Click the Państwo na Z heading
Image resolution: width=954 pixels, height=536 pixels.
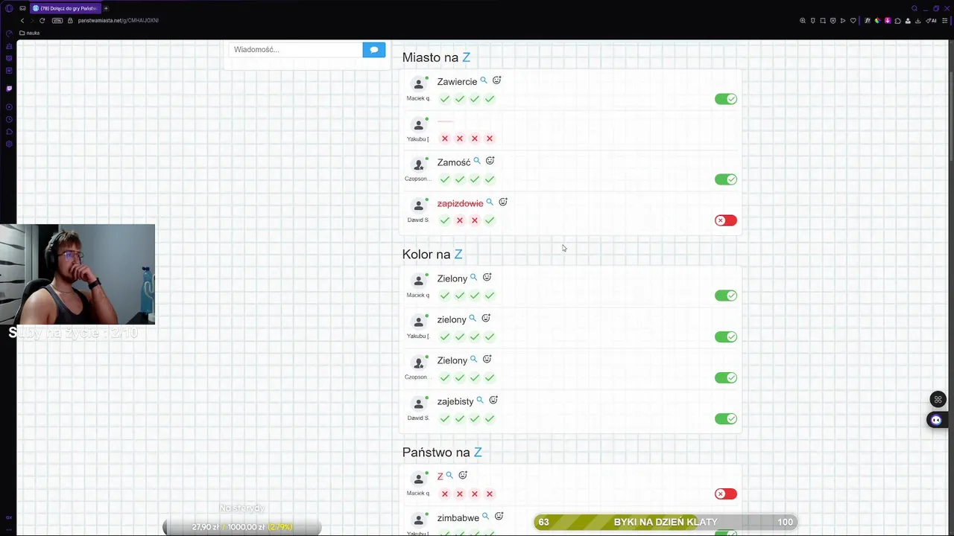coord(442,452)
